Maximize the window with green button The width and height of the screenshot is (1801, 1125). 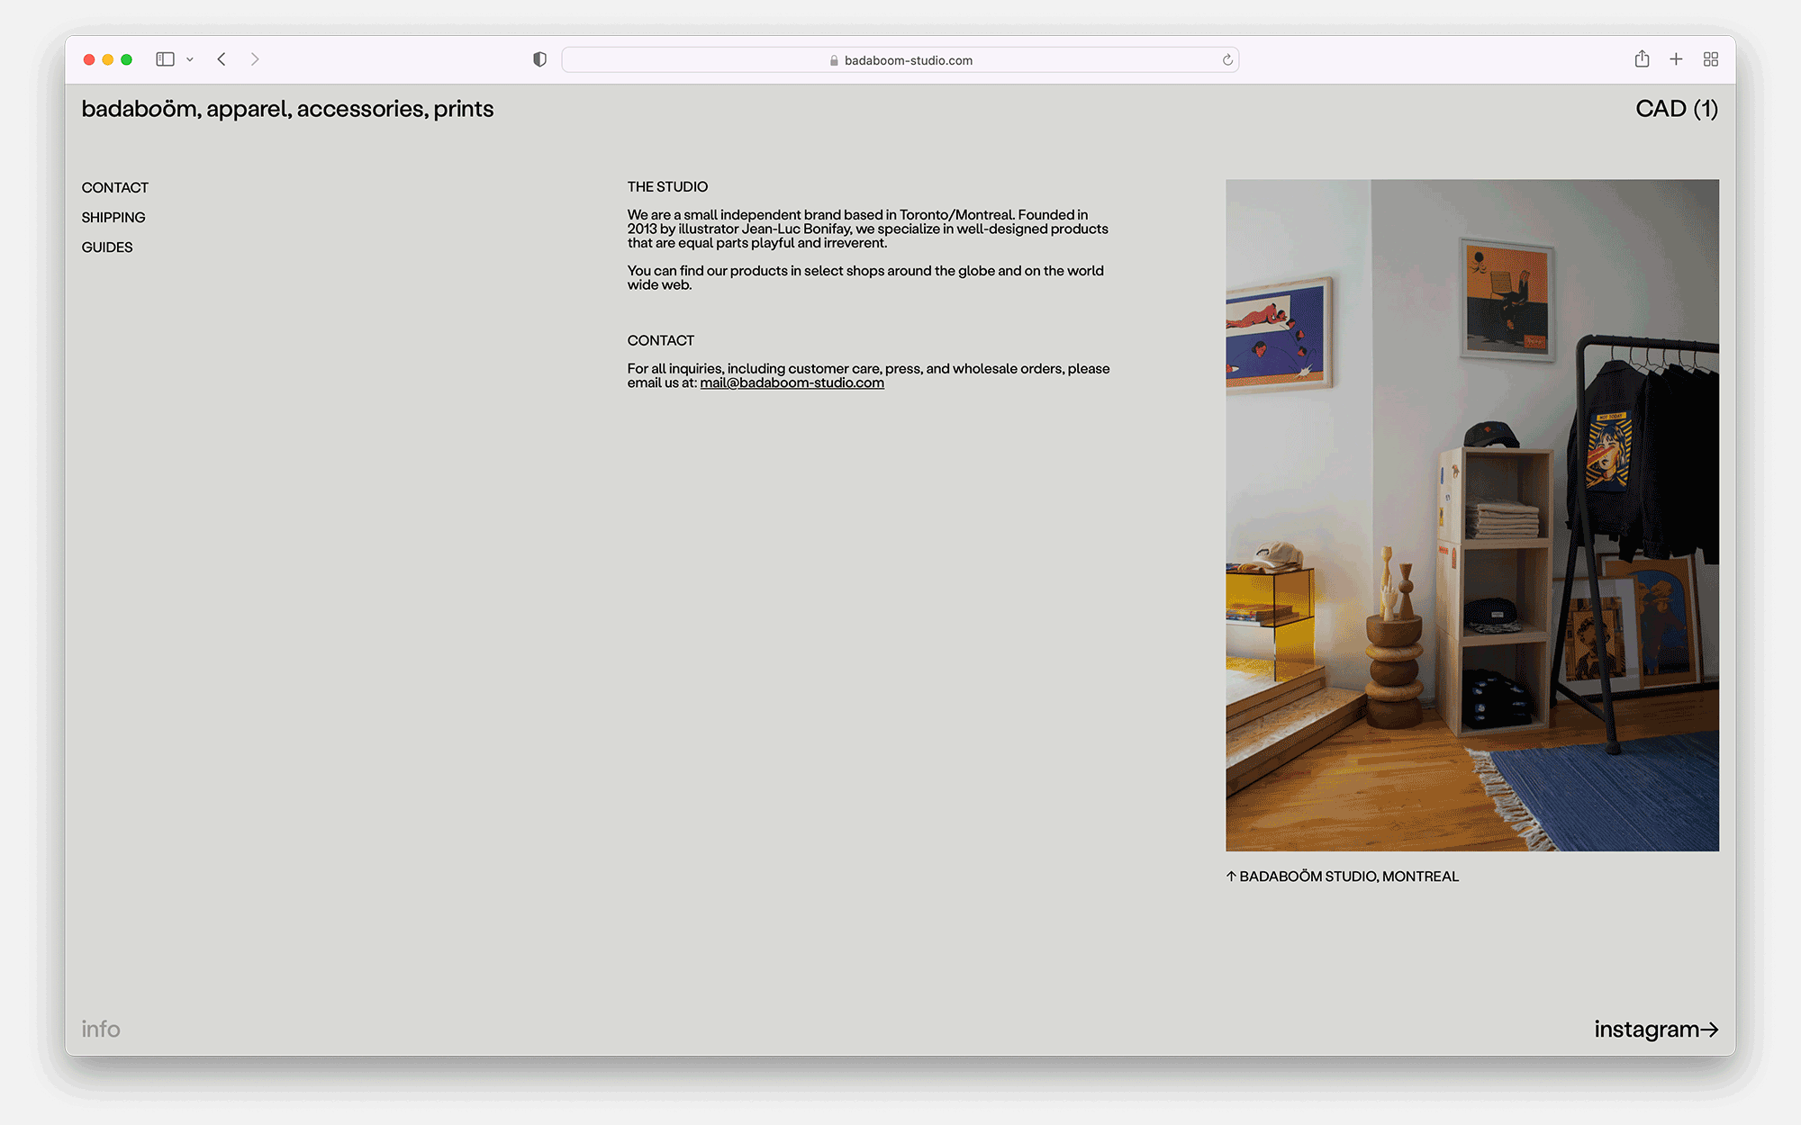[127, 59]
